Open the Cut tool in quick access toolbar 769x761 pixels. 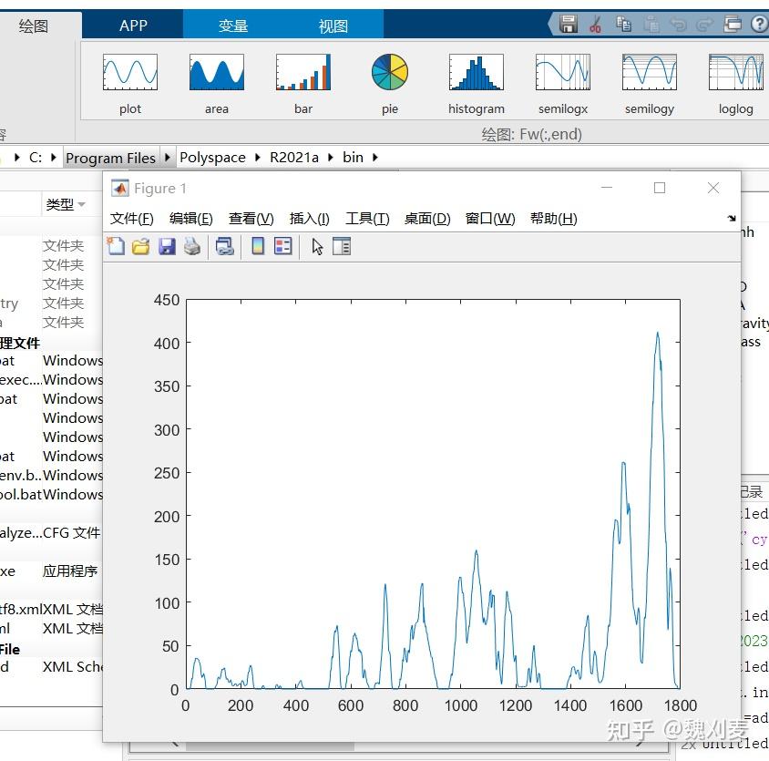click(x=595, y=24)
